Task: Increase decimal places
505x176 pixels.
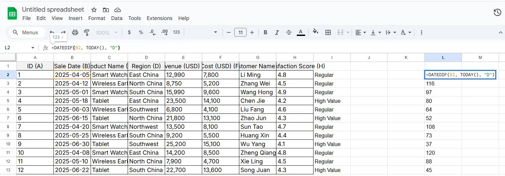Action: pyautogui.click(x=164, y=32)
